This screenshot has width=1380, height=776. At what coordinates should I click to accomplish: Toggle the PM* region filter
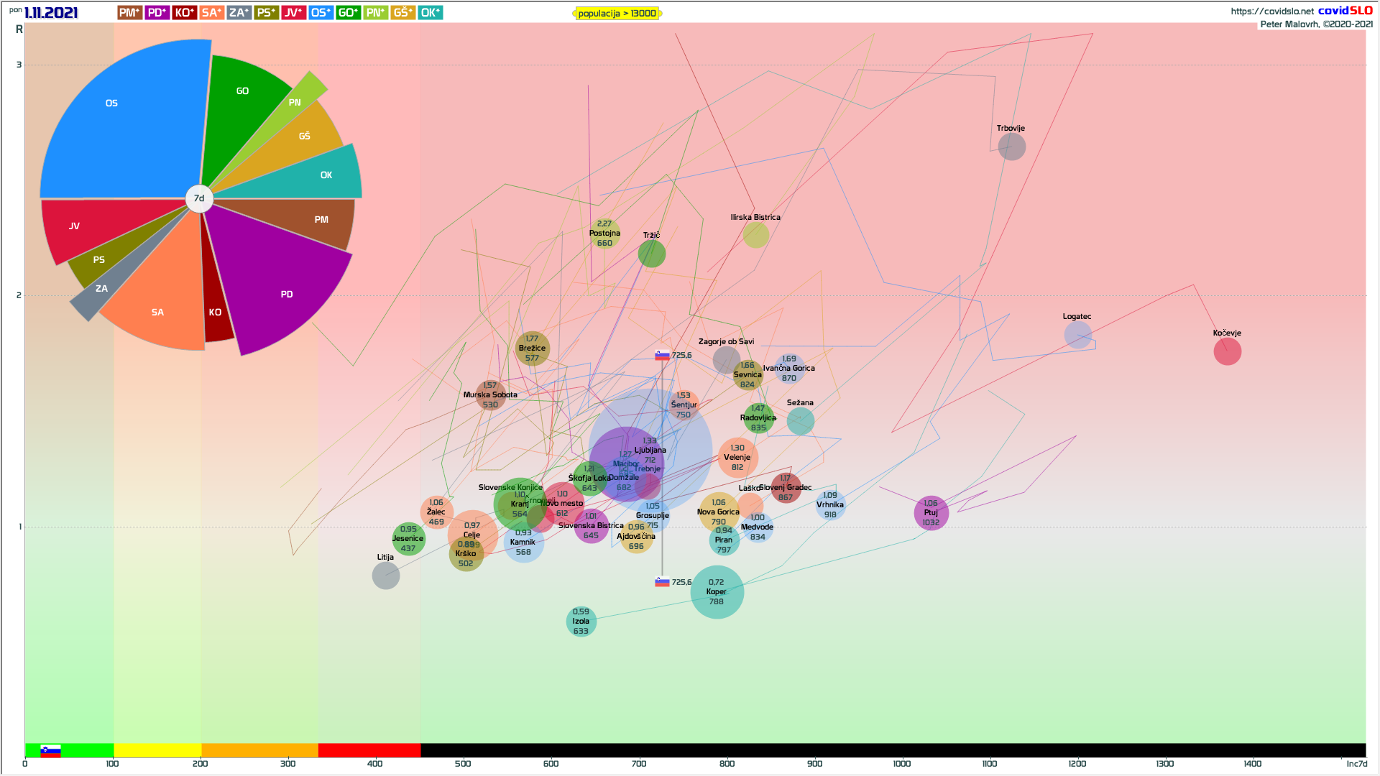[130, 12]
